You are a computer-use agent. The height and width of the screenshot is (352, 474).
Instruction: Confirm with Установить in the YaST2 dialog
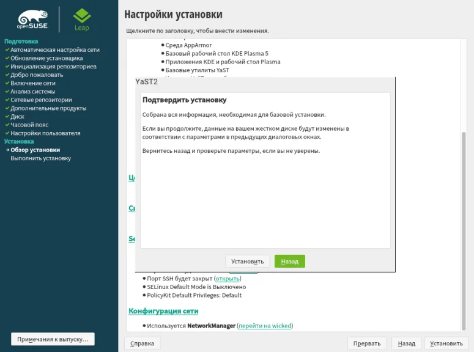247,261
